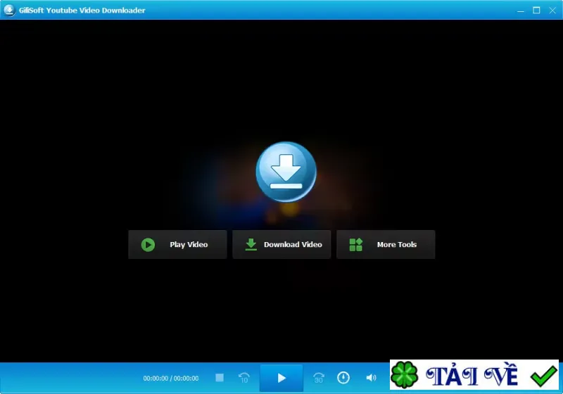Click the stop playback square icon
Image resolution: width=563 pixels, height=394 pixels.
coord(220,378)
